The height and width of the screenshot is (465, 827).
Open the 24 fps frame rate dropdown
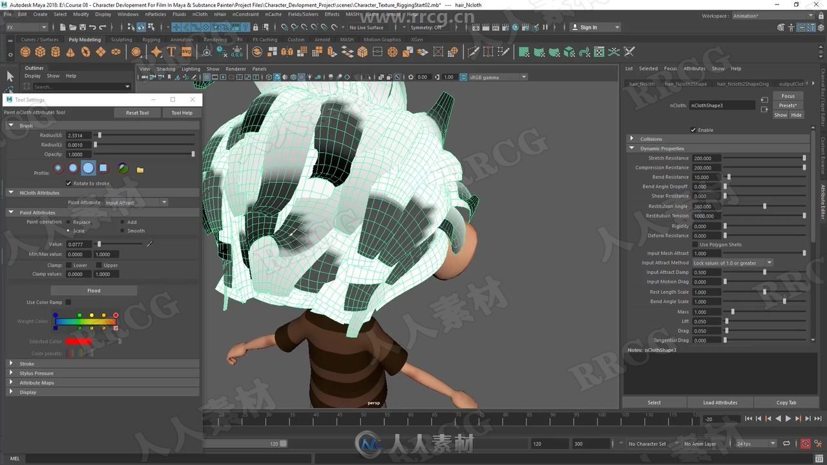pyautogui.click(x=756, y=444)
